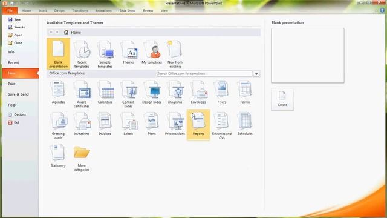Open the Stationery template category
This screenshot has height=218, width=387.
tap(58, 155)
